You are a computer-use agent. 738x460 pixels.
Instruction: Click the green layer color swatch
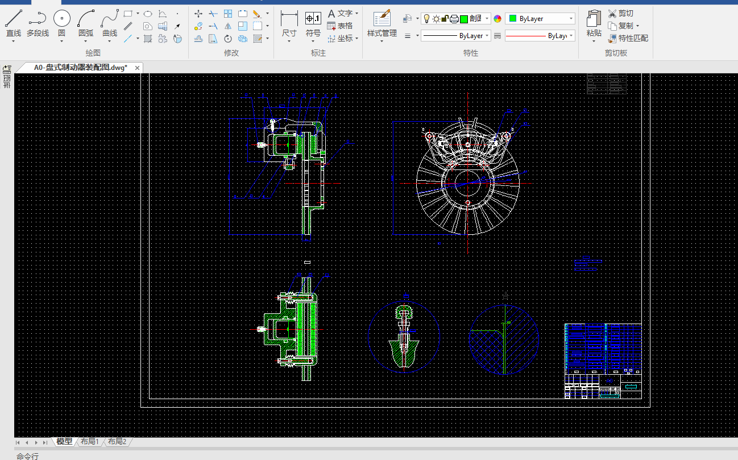pyautogui.click(x=464, y=19)
